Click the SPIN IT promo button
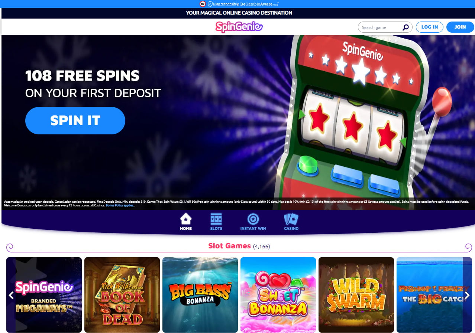Image resolution: width=475 pixels, height=333 pixels. pos(75,120)
